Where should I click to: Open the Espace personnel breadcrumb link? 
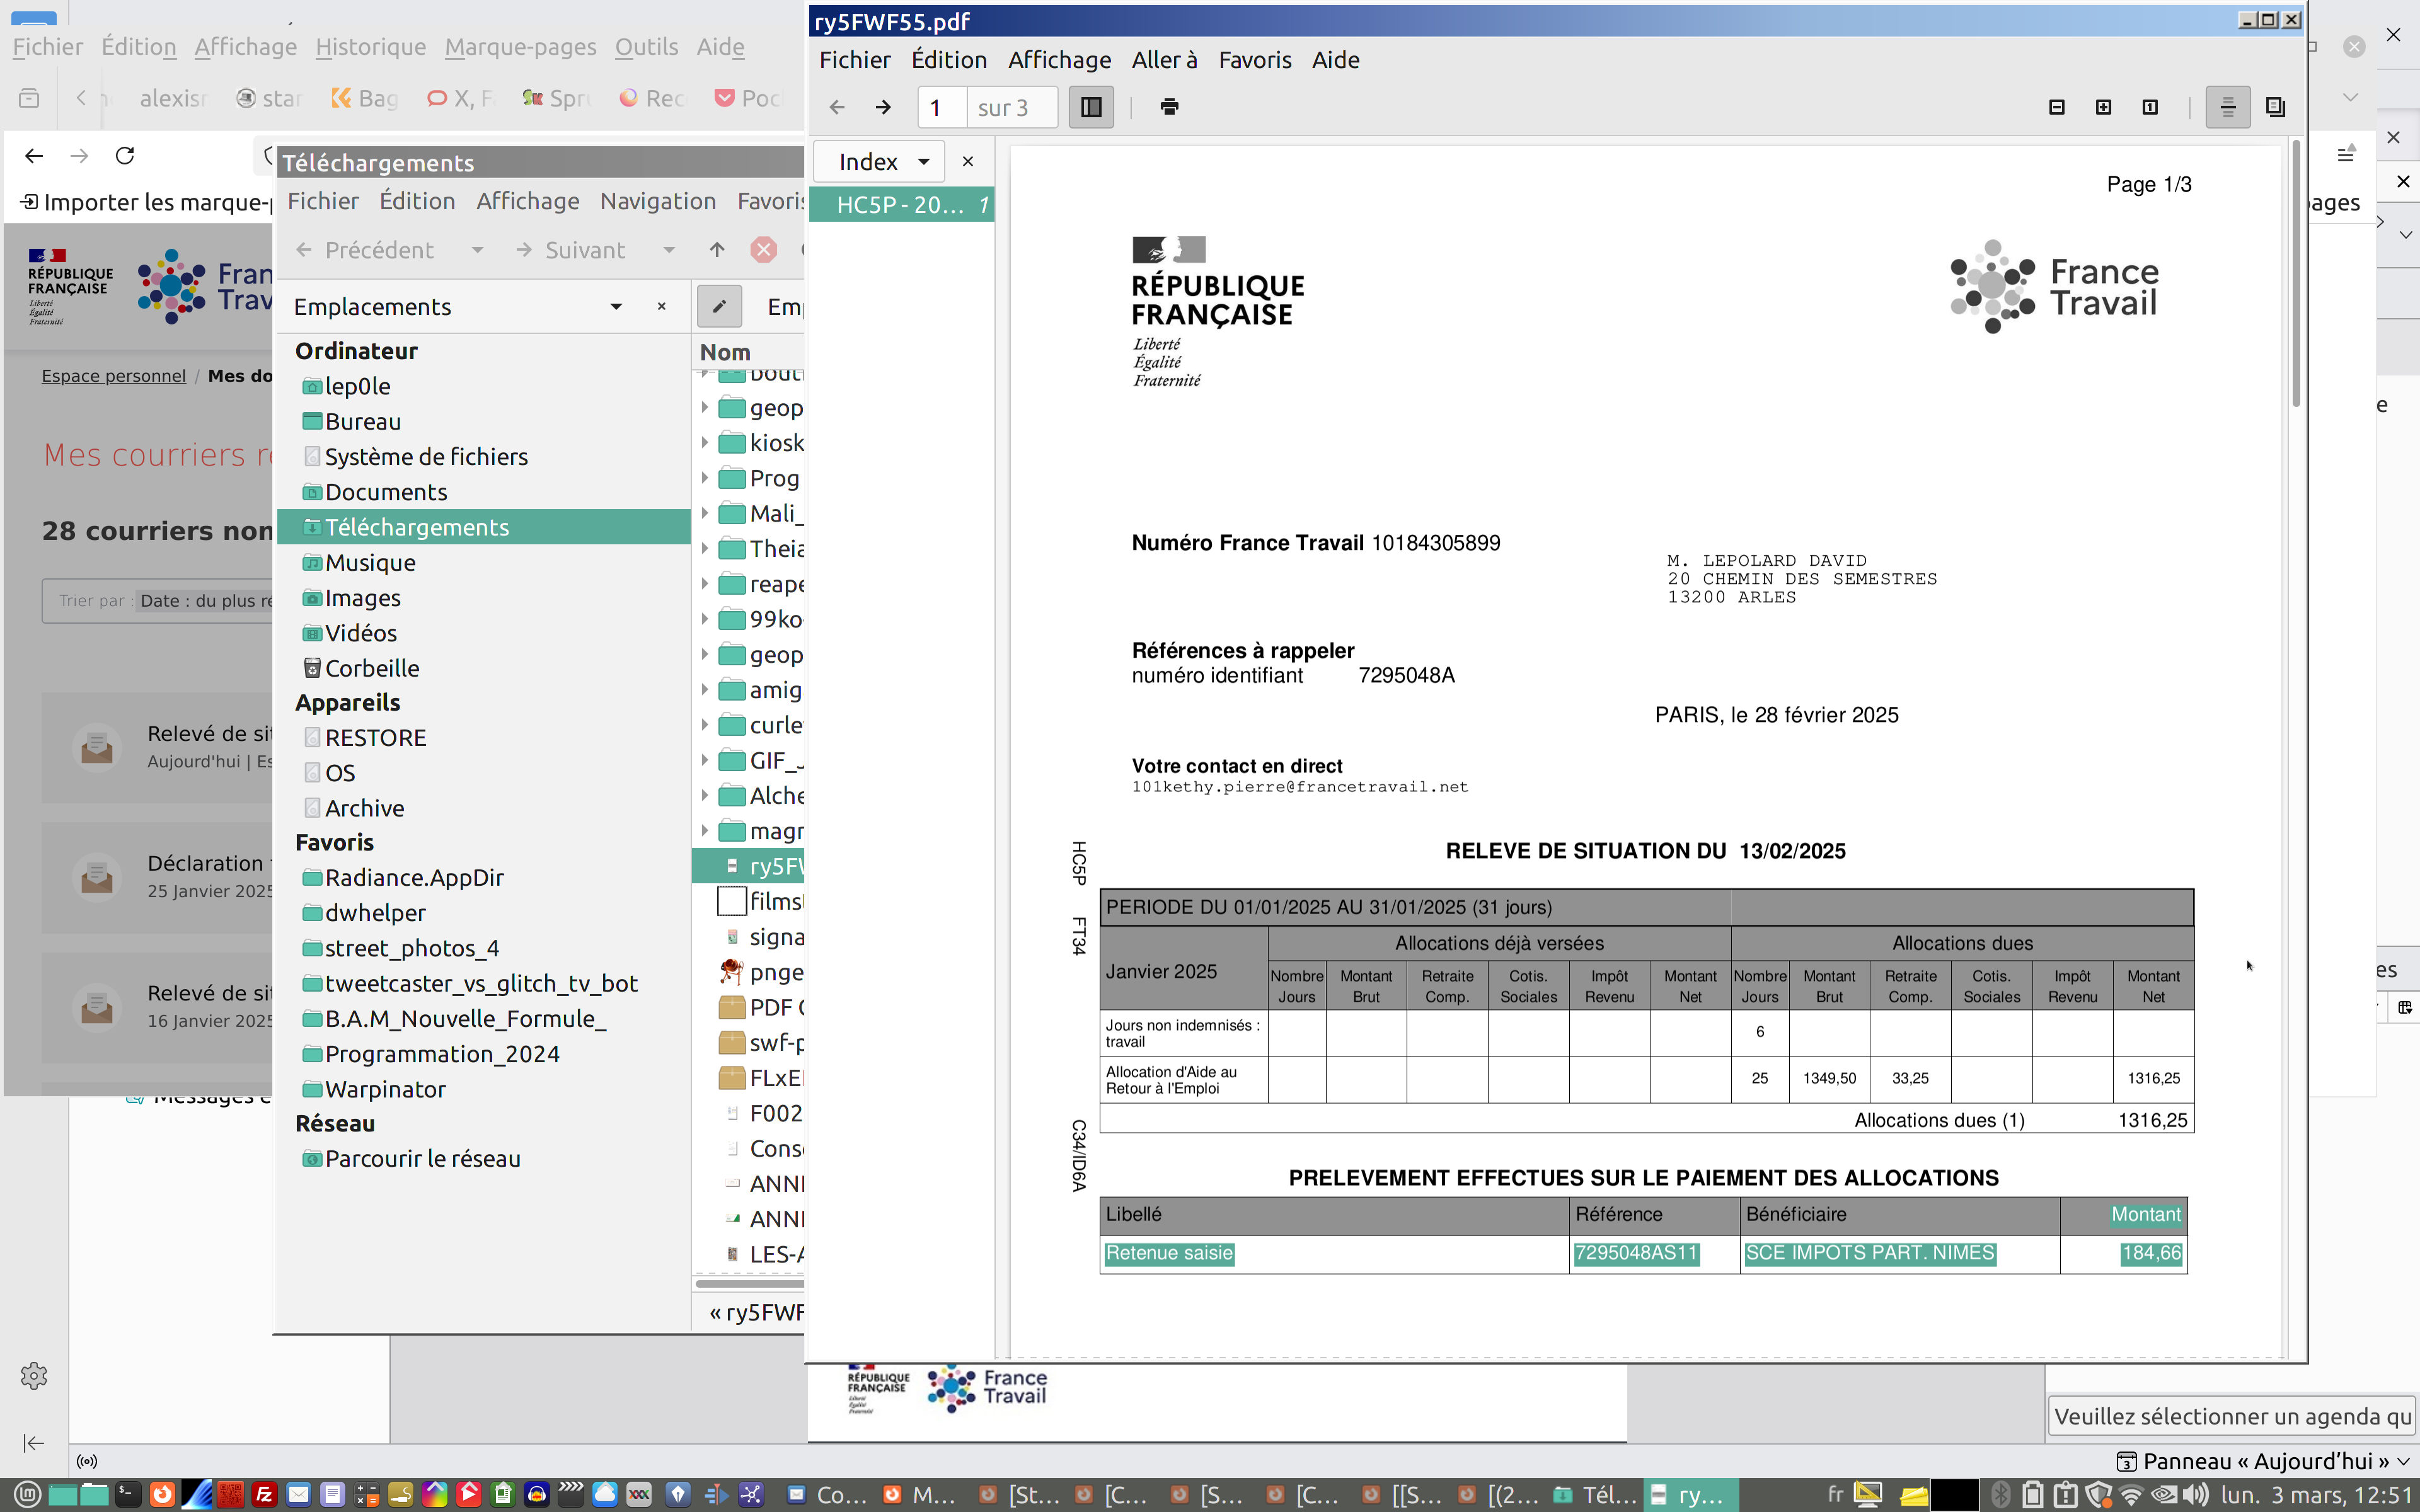click(x=113, y=376)
